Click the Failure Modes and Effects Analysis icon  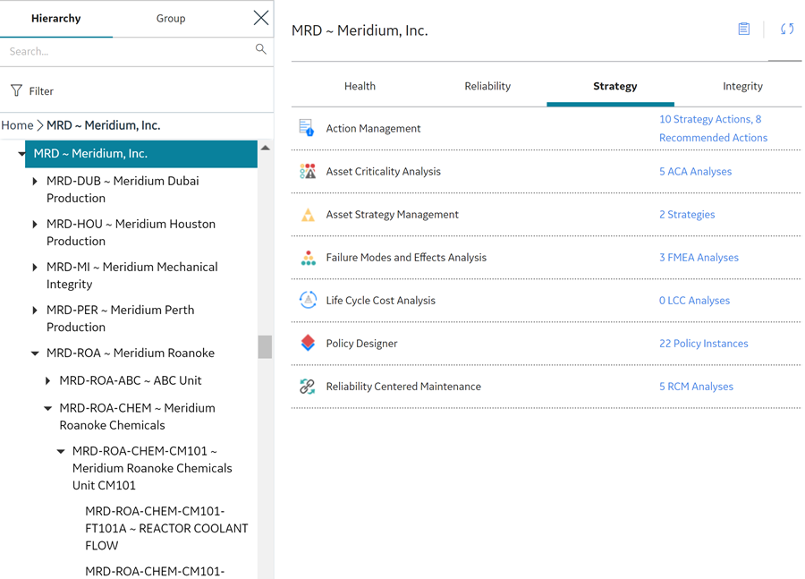(x=308, y=258)
